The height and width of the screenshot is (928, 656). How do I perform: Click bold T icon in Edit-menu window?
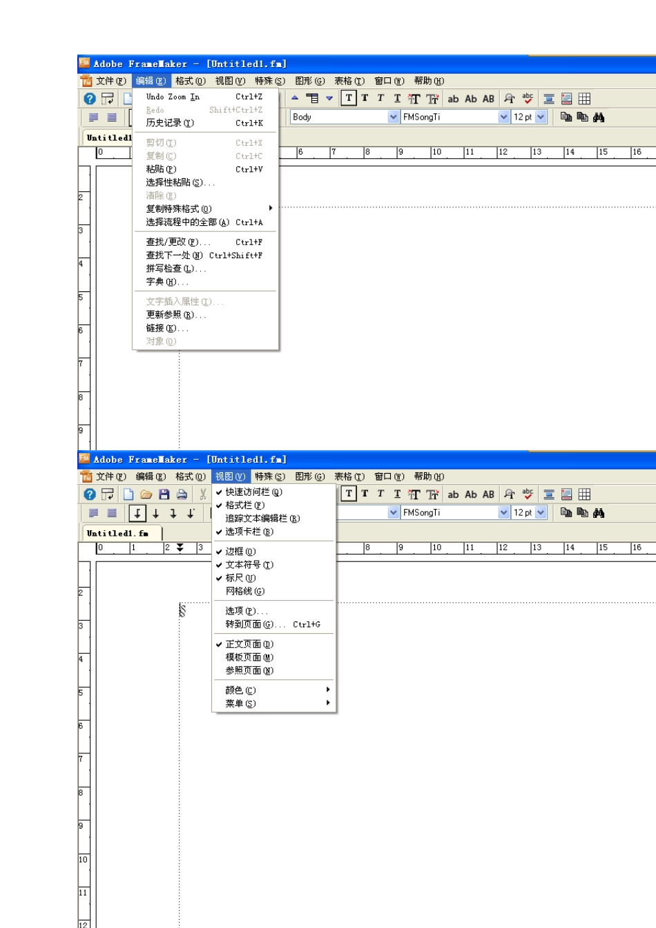[365, 98]
